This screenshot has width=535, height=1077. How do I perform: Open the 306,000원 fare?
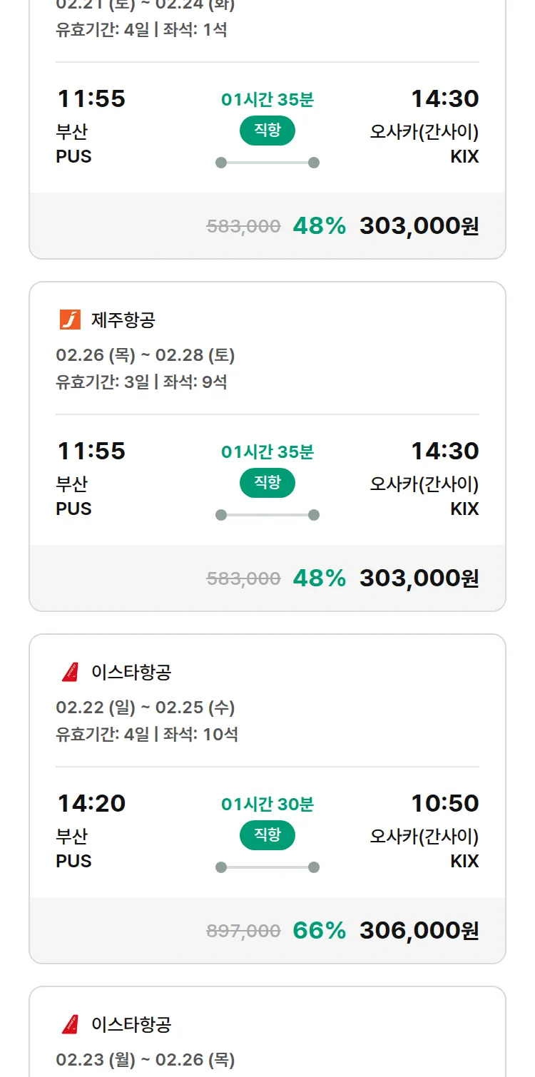[419, 930]
